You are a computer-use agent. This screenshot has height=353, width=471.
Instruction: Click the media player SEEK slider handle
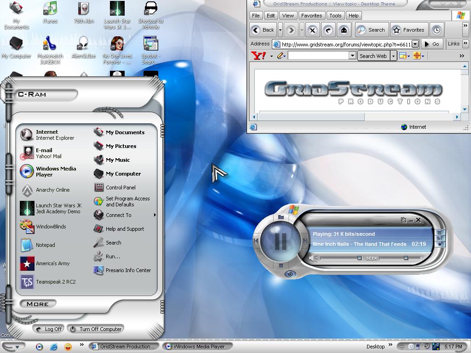(406, 258)
